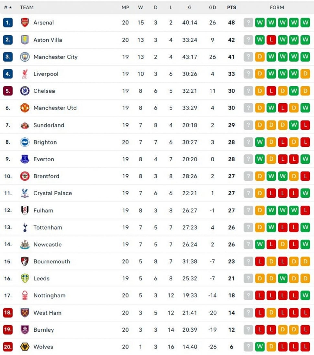
Task: Click the Wolves club crest
Action: (x=25, y=347)
